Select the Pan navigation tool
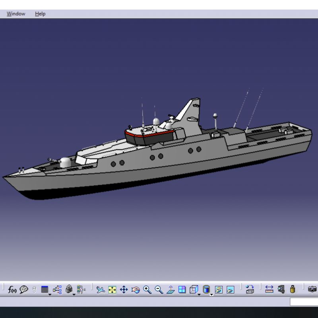 (x=124, y=289)
